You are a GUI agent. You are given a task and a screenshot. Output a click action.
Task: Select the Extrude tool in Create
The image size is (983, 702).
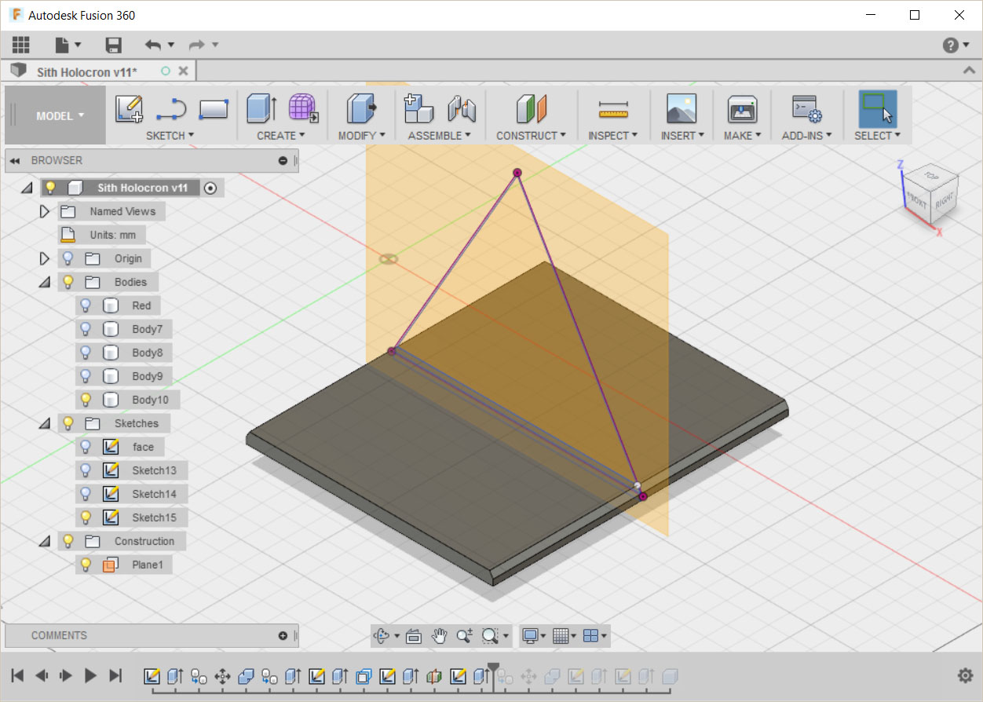pos(262,108)
